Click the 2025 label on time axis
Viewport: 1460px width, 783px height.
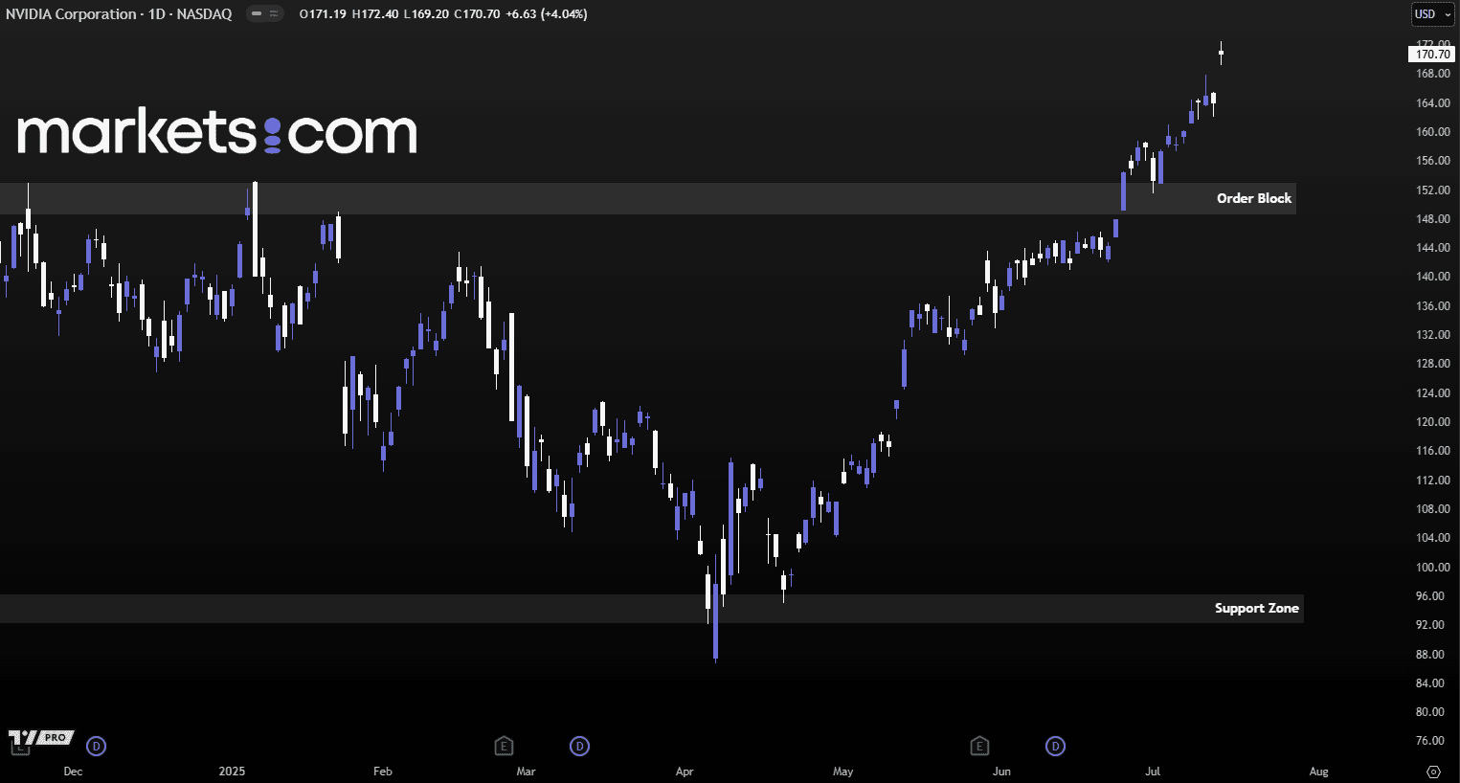click(232, 772)
